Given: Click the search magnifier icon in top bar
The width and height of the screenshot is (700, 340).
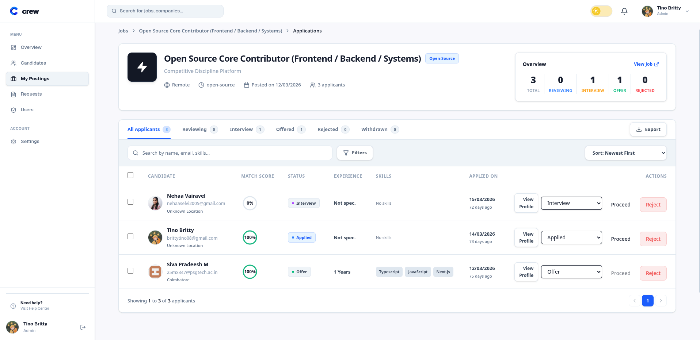Looking at the screenshot, I should pyautogui.click(x=114, y=11).
